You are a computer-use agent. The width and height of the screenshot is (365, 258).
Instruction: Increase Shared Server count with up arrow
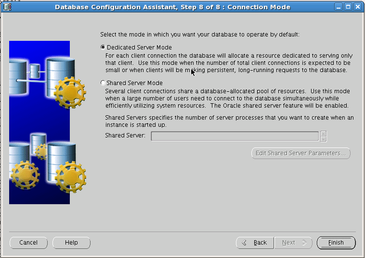(324, 134)
